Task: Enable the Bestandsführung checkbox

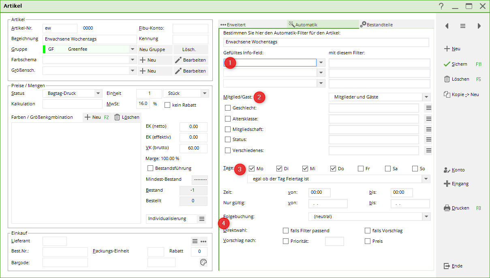Action: click(x=150, y=168)
